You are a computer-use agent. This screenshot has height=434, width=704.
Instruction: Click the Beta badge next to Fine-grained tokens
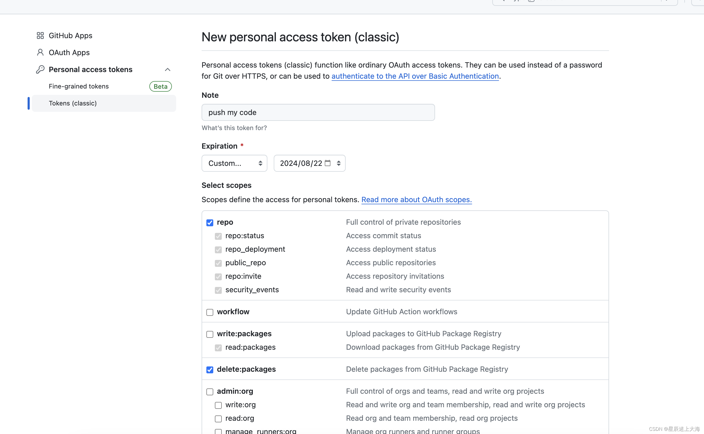pos(160,86)
